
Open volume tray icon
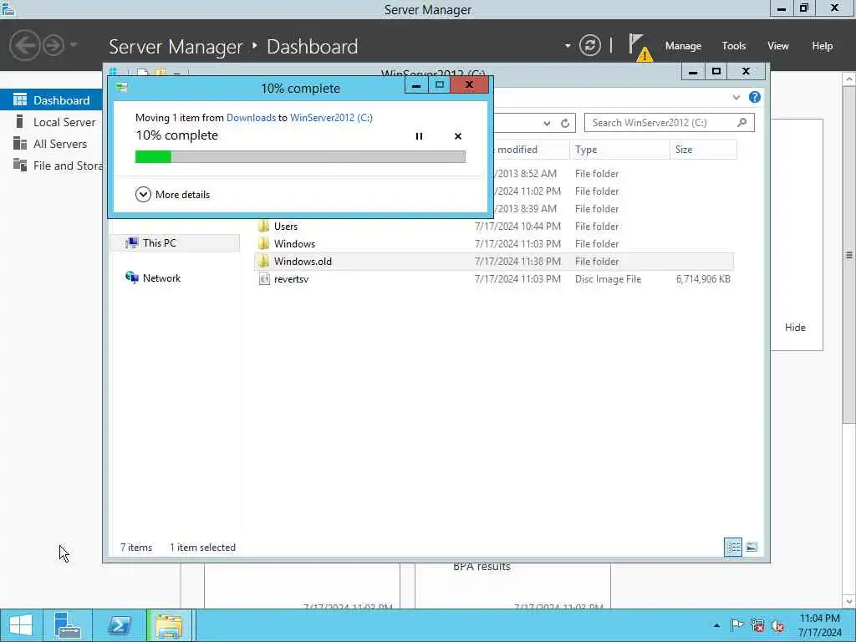click(777, 625)
